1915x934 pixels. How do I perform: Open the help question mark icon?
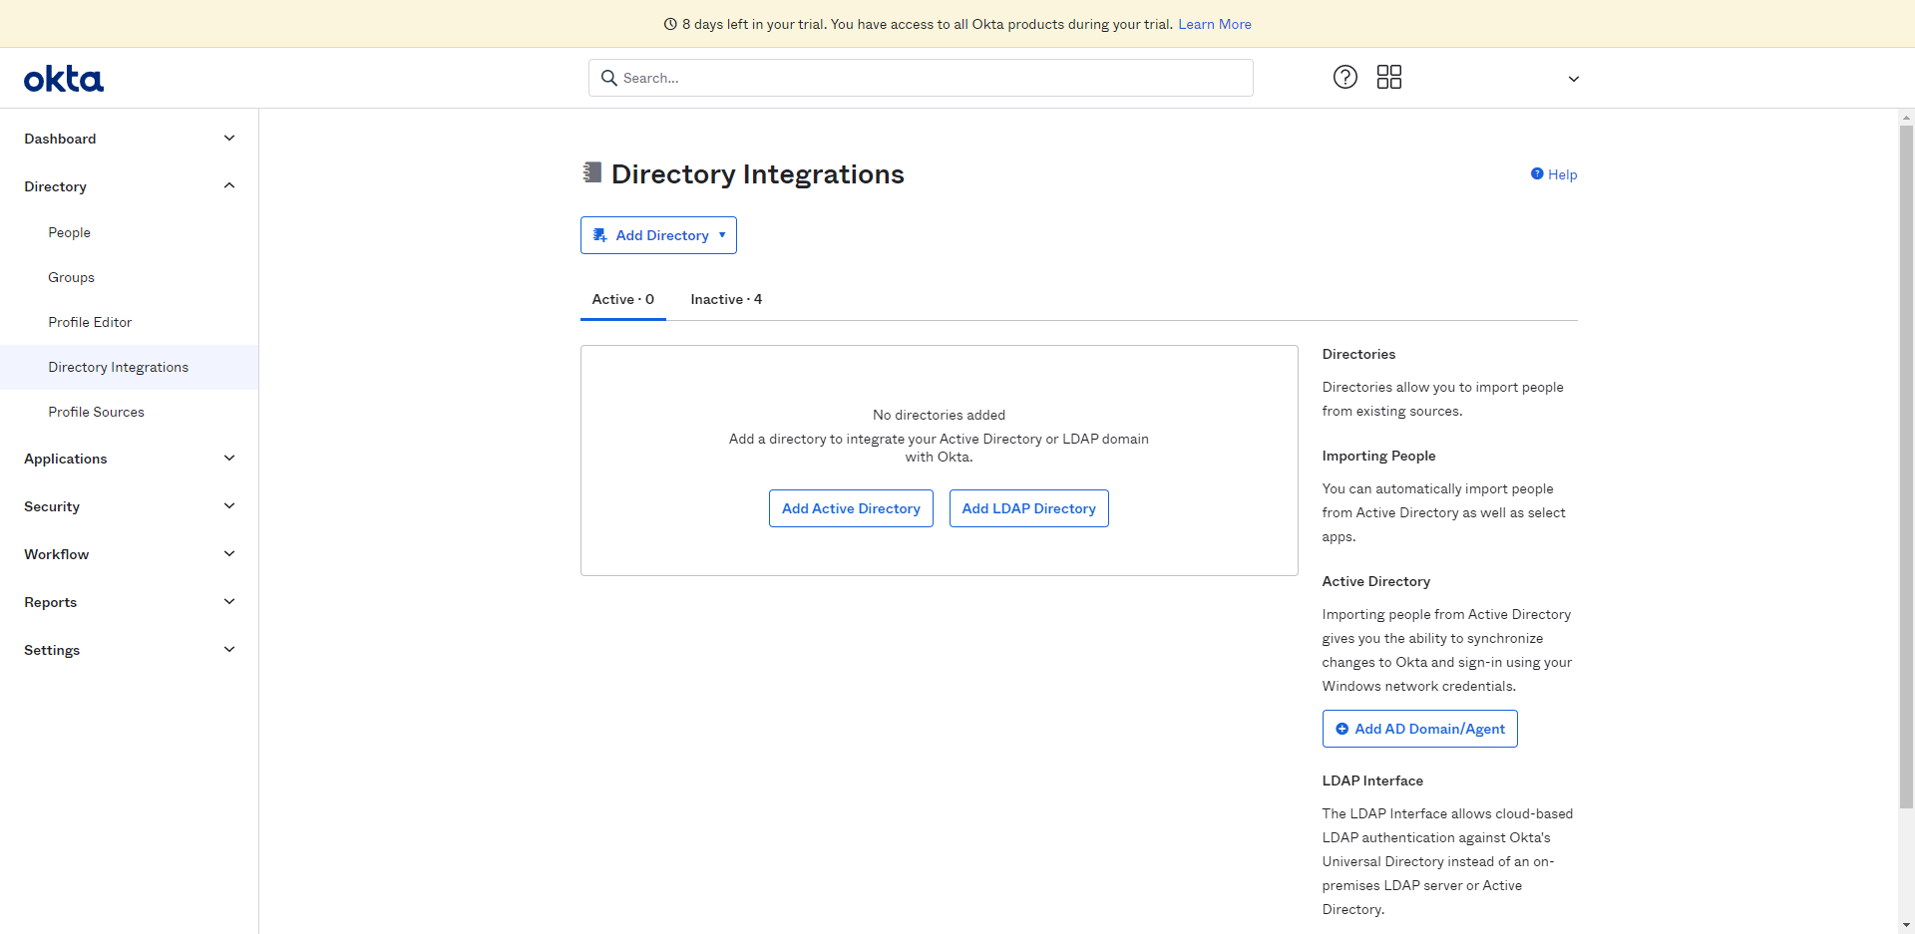tap(1345, 77)
